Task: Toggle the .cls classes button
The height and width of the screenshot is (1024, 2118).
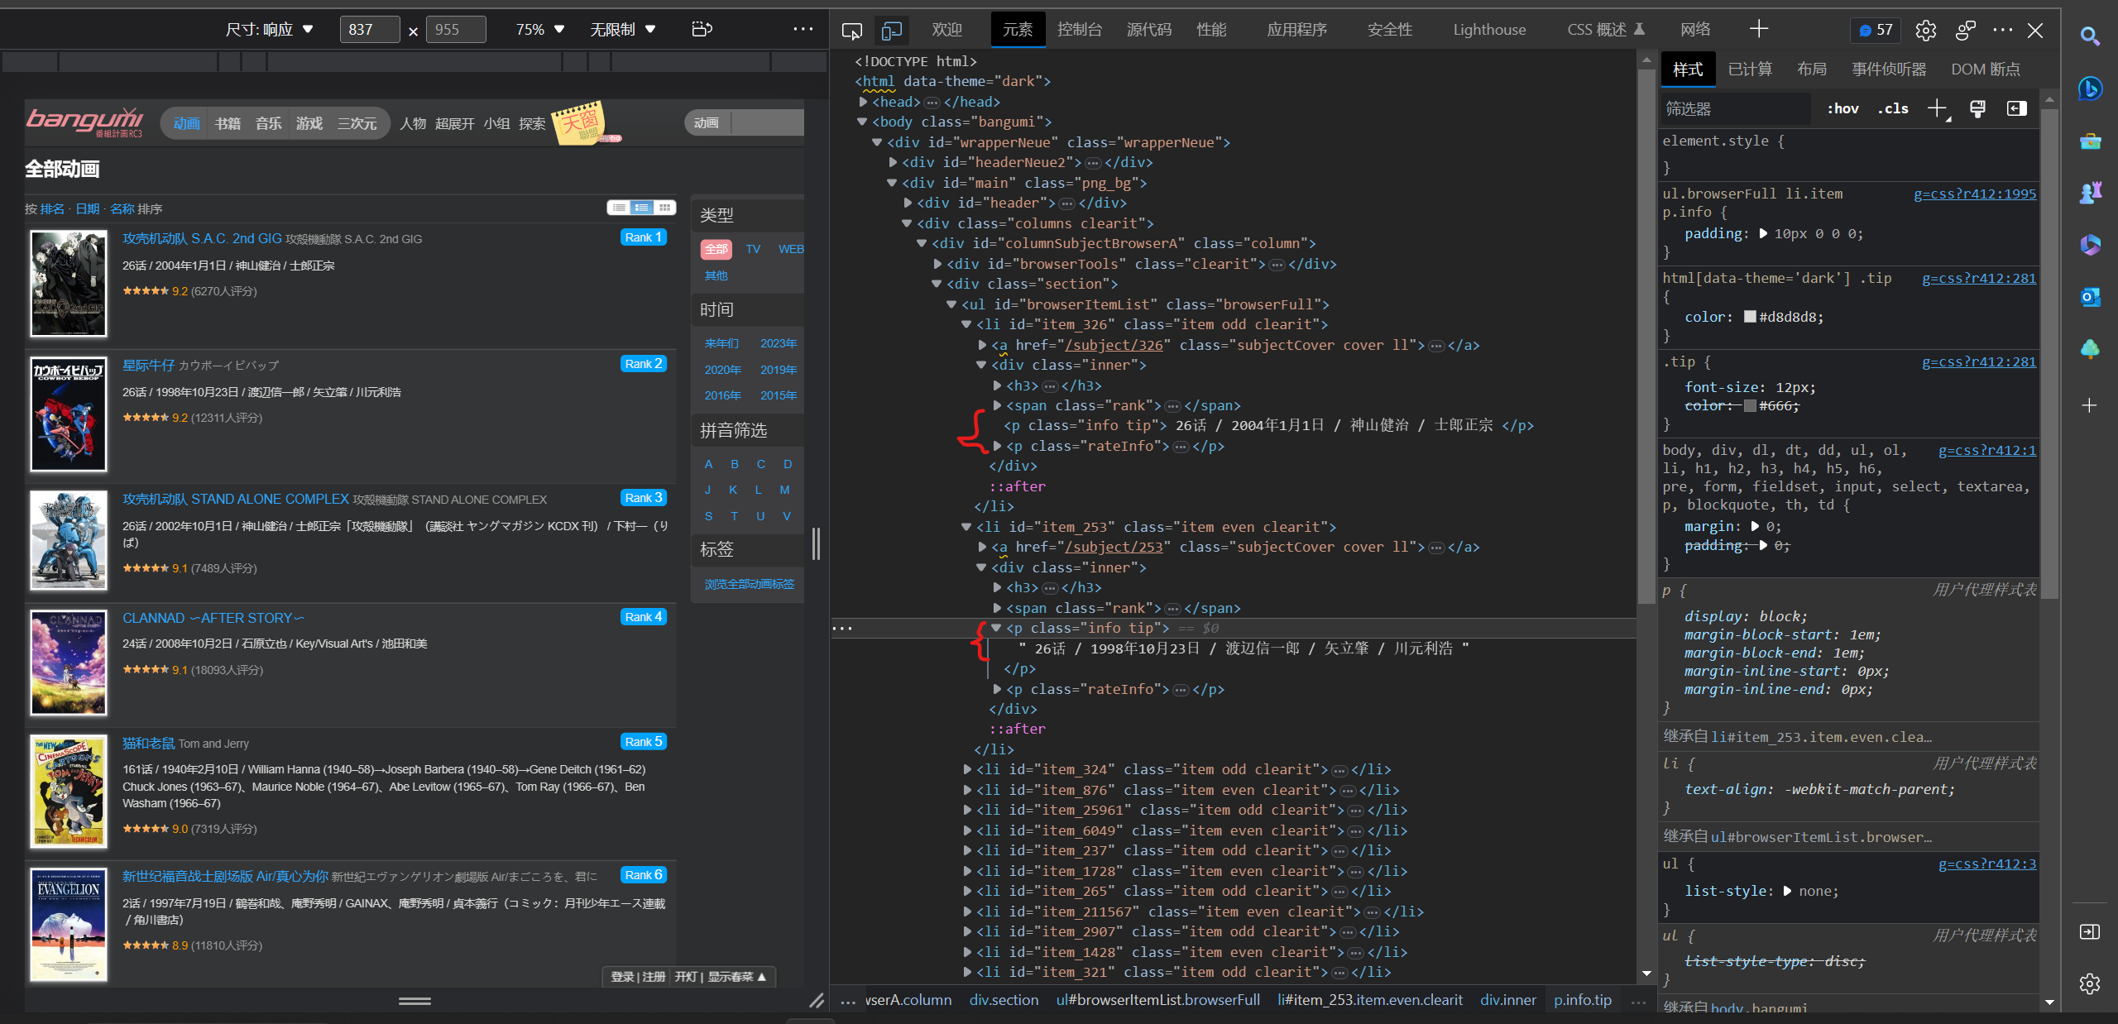Action: click(x=1893, y=108)
